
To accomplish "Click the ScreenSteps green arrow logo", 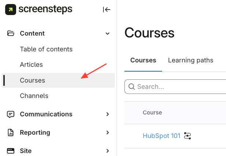I will (10, 10).
